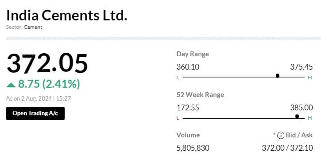Click the Day Range low value 360.10

pyautogui.click(x=188, y=67)
